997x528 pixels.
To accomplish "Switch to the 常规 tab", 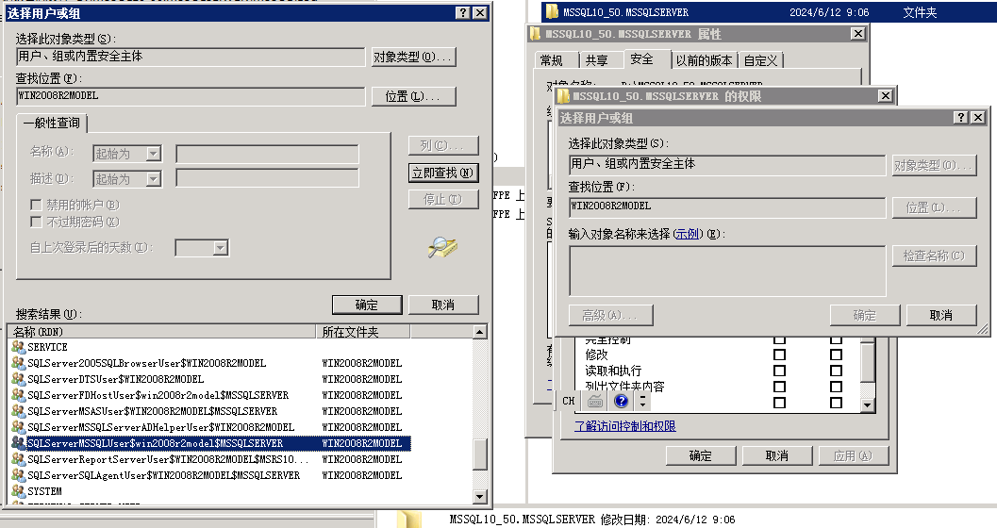I will click(x=551, y=60).
